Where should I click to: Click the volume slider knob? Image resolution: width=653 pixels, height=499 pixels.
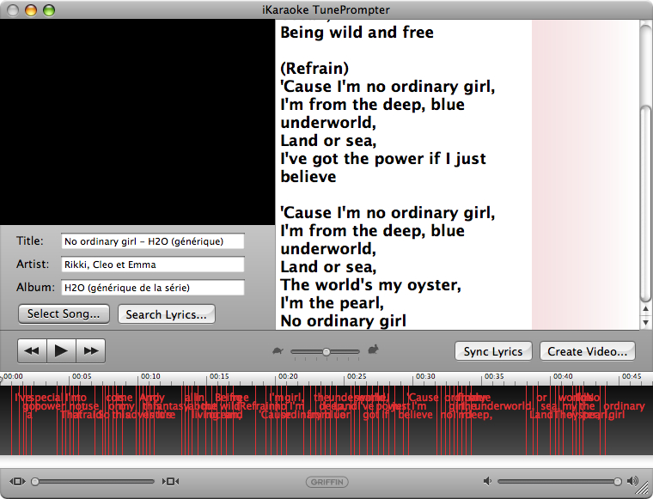click(x=618, y=482)
